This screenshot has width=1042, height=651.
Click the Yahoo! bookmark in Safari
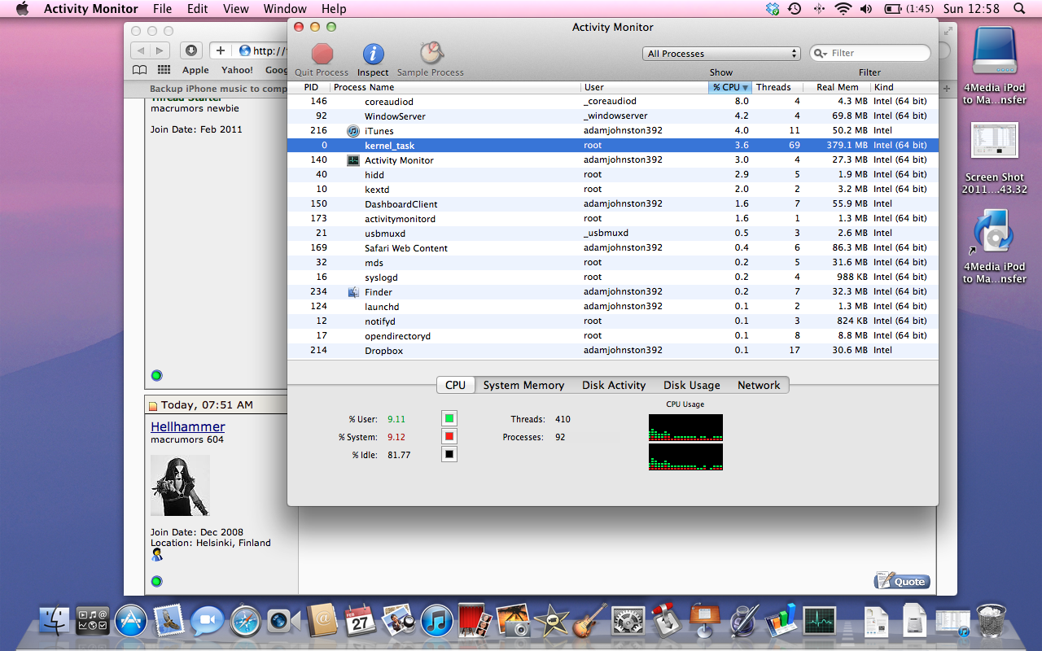tap(238, 70)
